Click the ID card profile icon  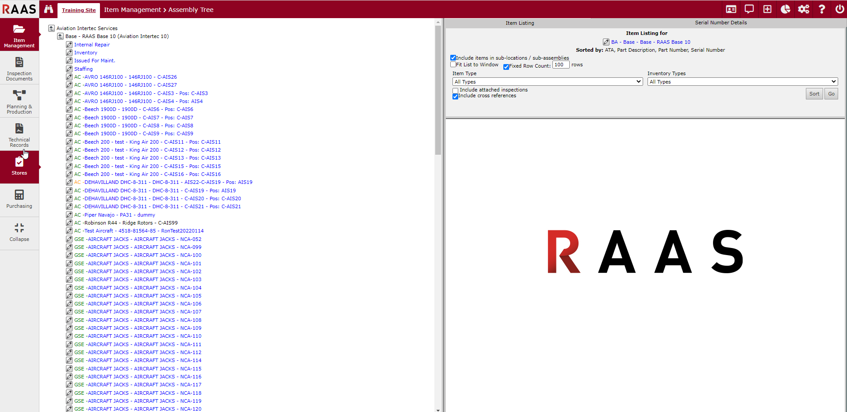click(x=731, y=9)
